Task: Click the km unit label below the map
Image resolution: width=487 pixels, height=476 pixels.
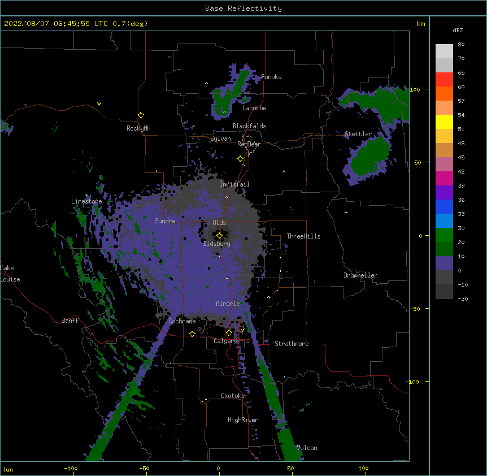Action: [8, 469]
